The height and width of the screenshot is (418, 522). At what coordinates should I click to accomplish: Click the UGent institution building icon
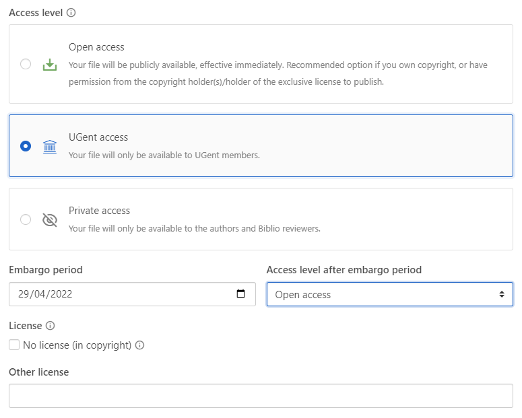point(50,146)
